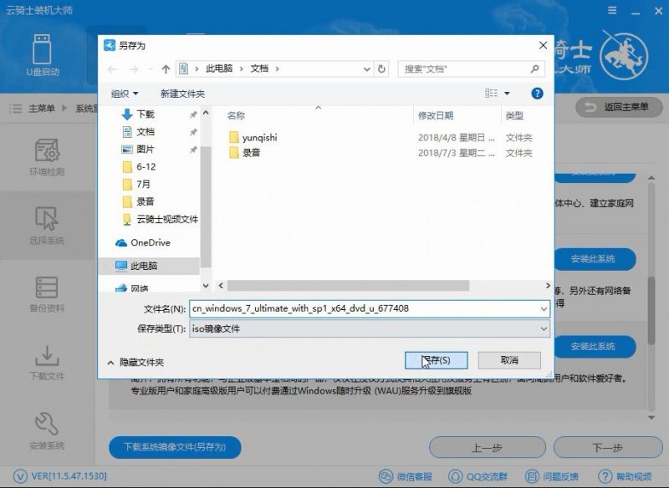Click 新建文件夹 in the dialog toolbar
The height and width of the screenshot is (488, 669).
point(182,94)
